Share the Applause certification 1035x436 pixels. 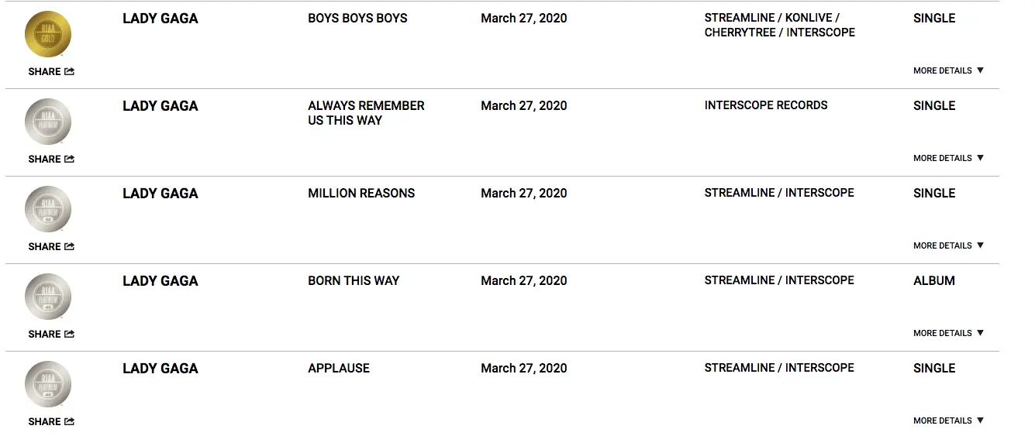pos(51,421)
